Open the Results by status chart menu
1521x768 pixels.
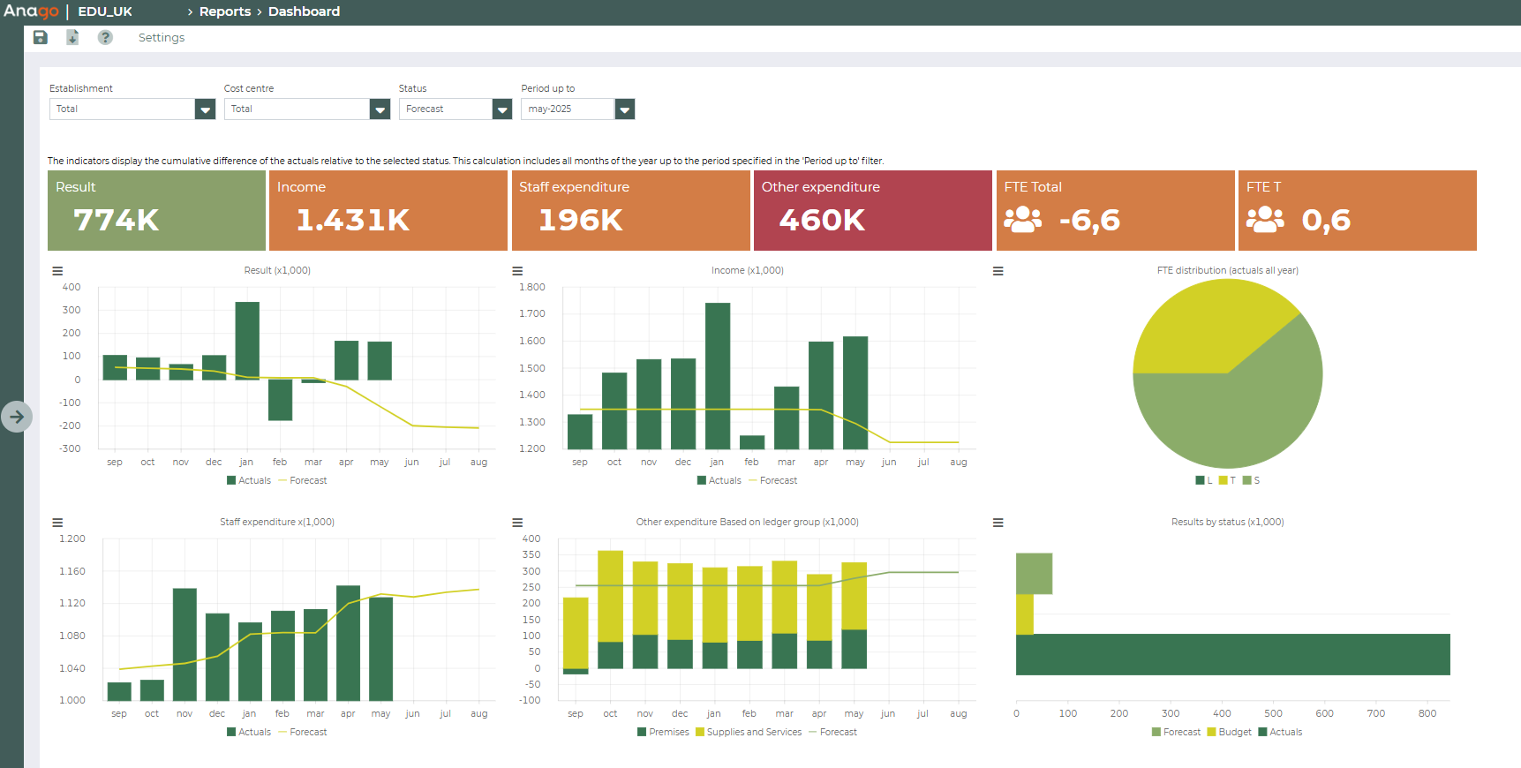[x=998, y=523]
